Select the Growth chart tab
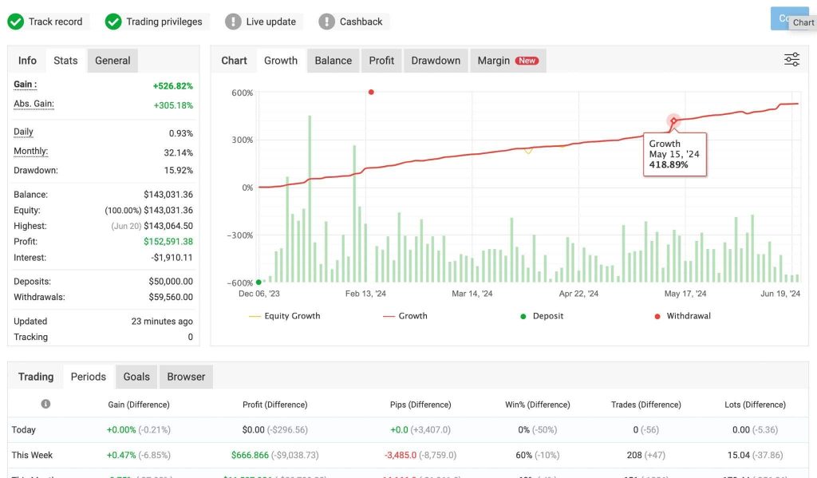This screenshot has height=478, width=817. click(281, 61)
